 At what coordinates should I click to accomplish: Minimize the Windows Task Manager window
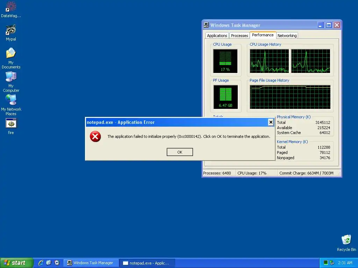[320, 25]
